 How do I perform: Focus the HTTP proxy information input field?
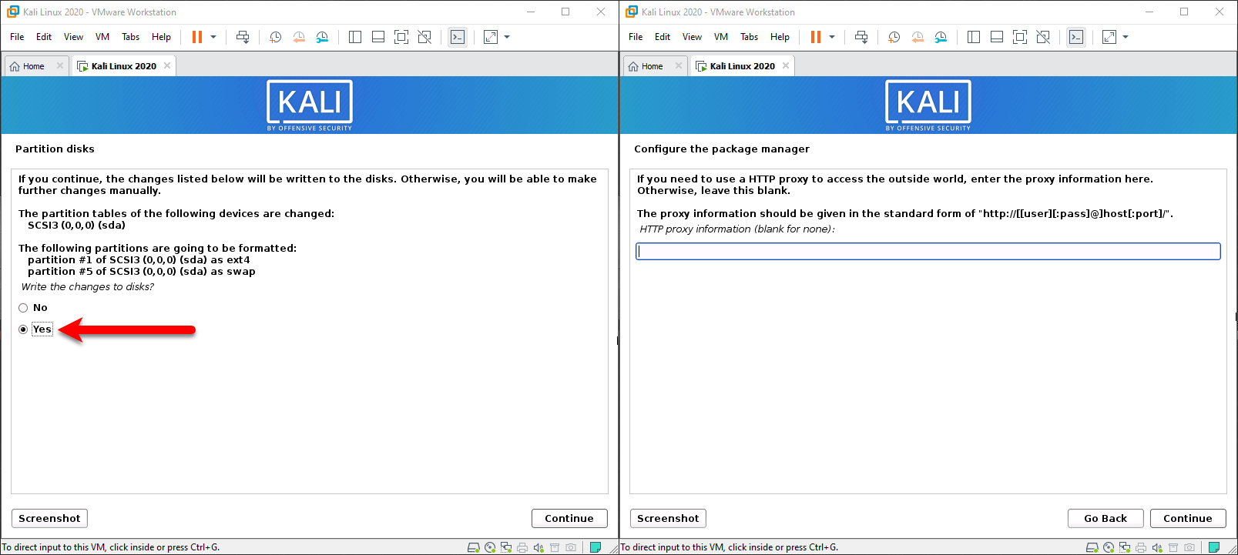[928, 251]
